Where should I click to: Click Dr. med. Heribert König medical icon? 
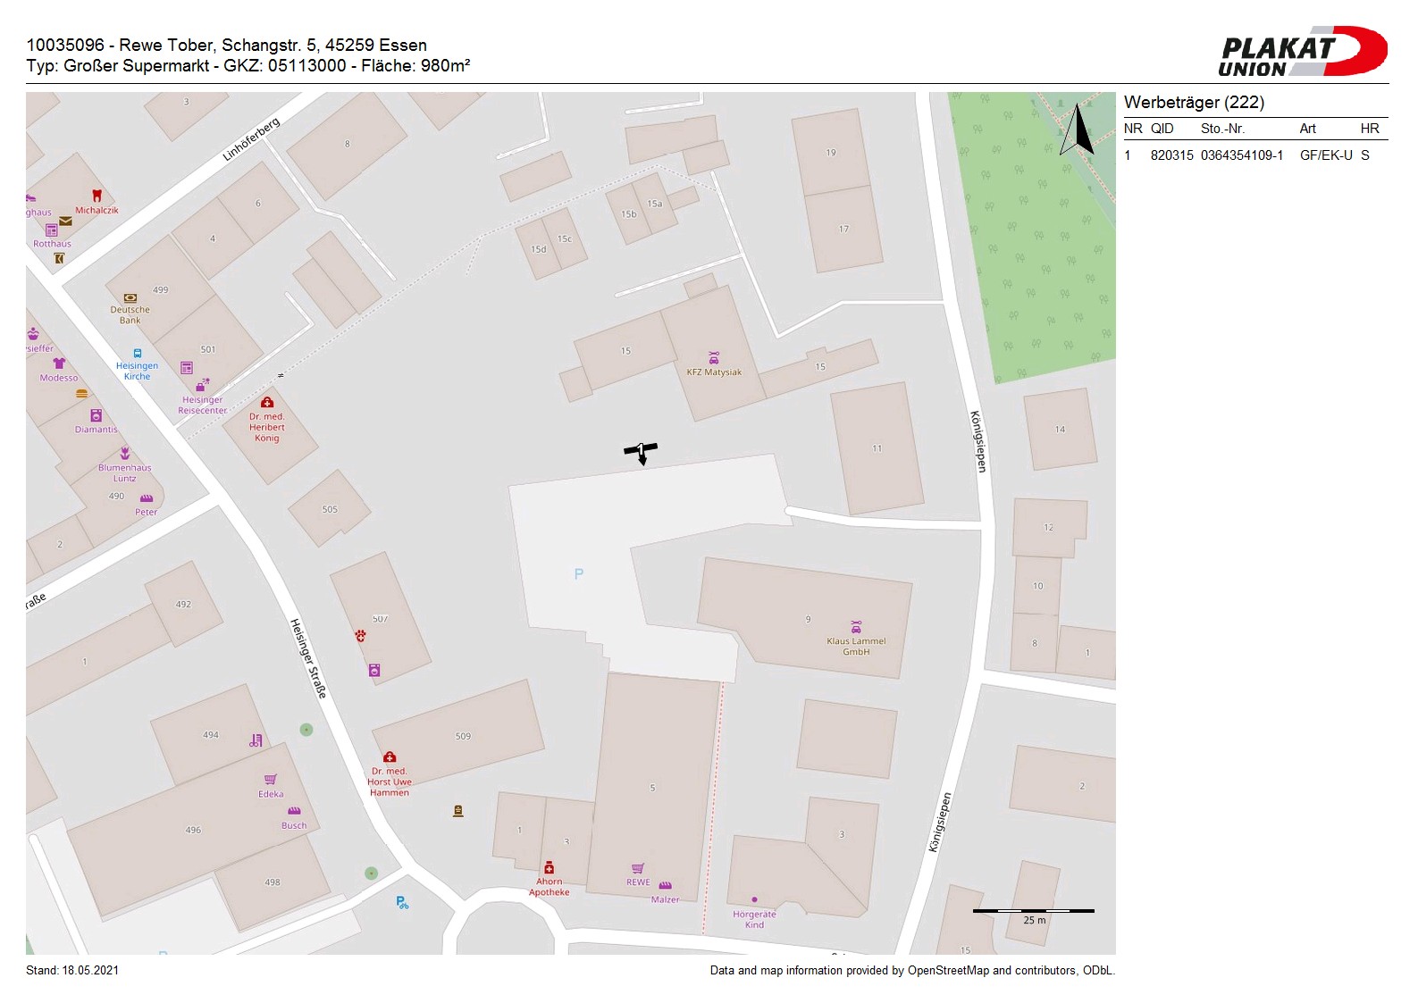pos(266,403)
